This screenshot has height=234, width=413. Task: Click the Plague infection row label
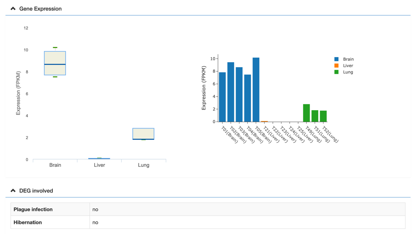[33, 209]
